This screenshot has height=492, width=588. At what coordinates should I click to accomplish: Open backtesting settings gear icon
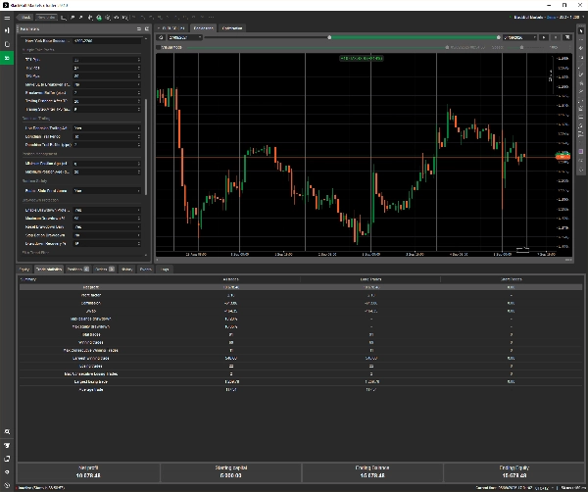pos(161,37)
